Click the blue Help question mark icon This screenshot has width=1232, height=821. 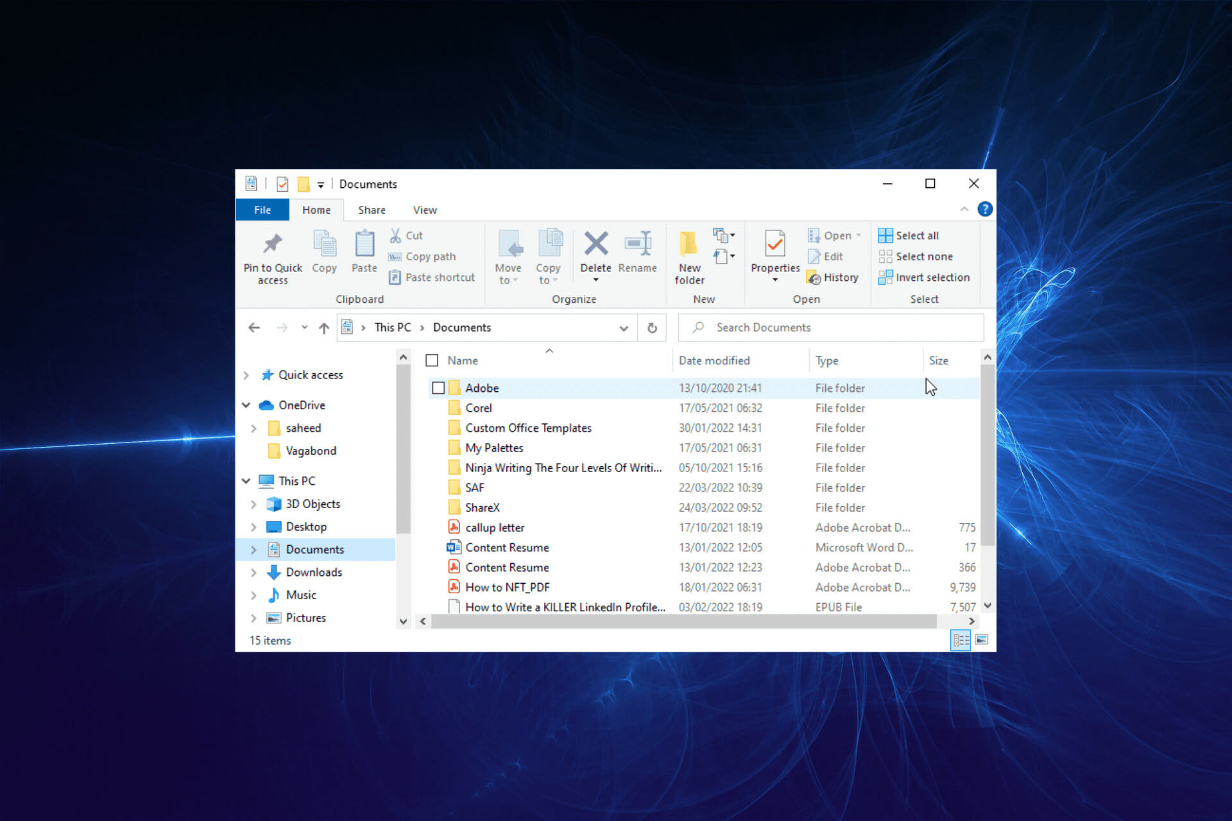click(x=984, y=209)
